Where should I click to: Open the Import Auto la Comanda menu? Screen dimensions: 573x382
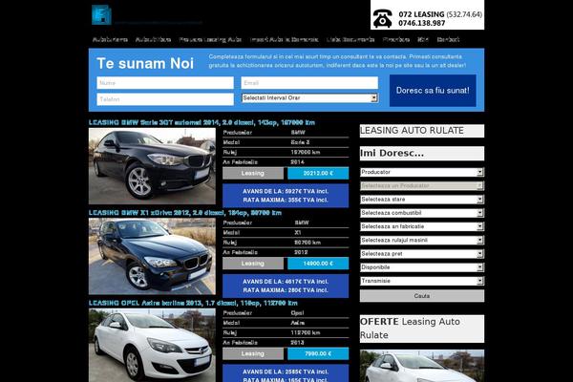[x=284, y=39]
